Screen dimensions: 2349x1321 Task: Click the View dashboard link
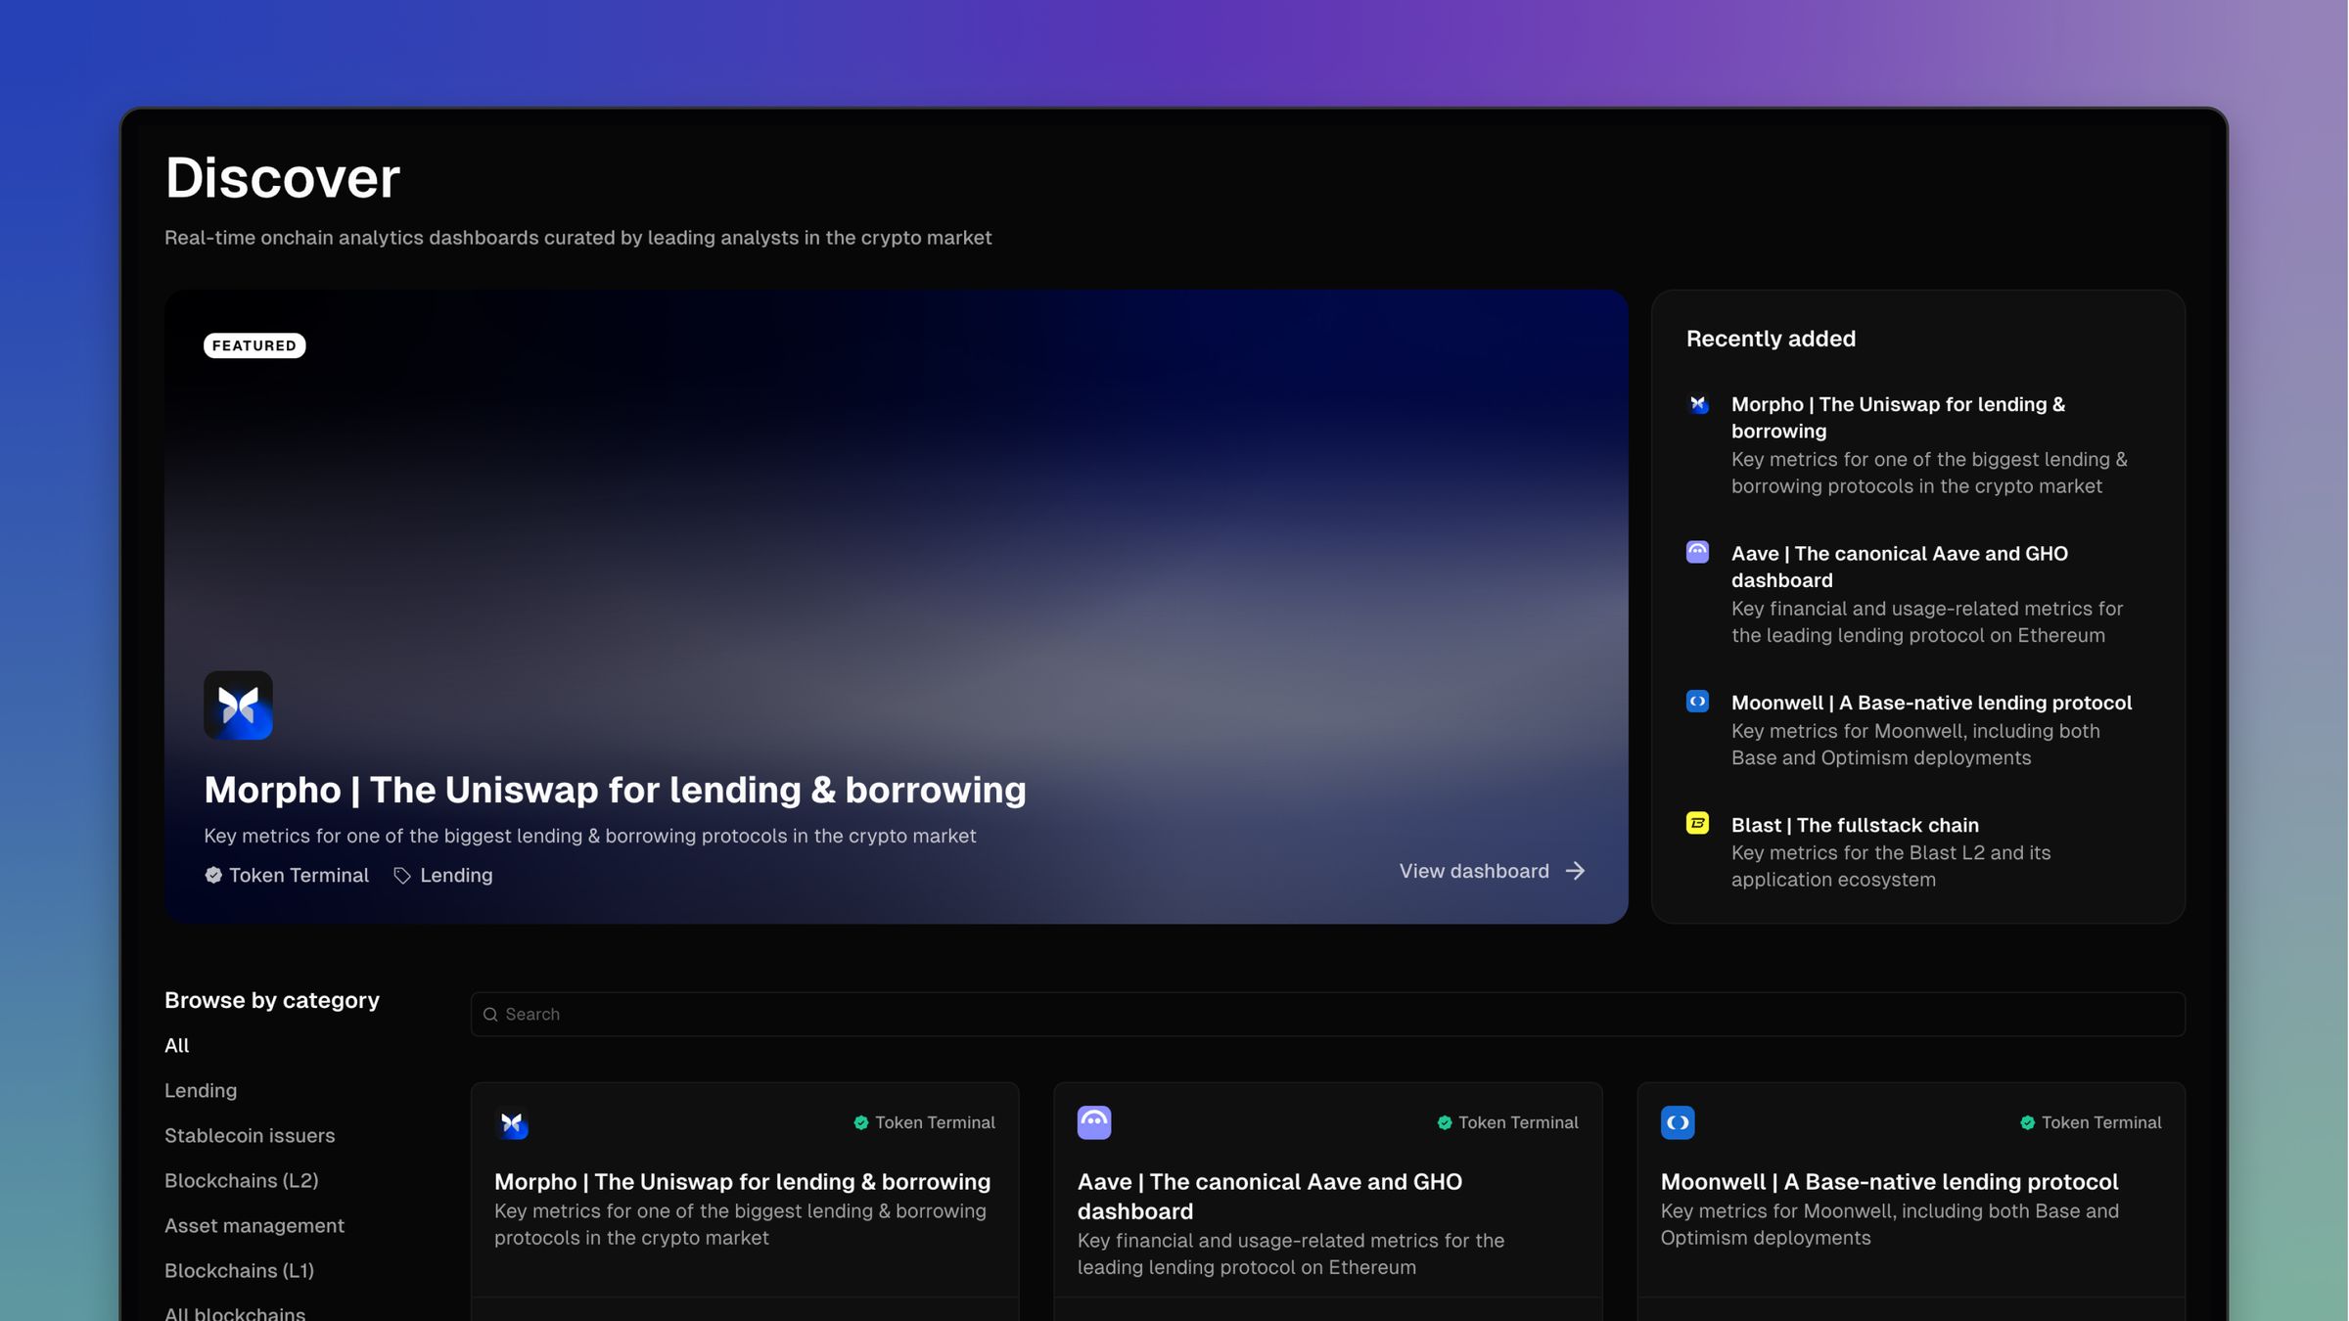[x=1473, y=871]
